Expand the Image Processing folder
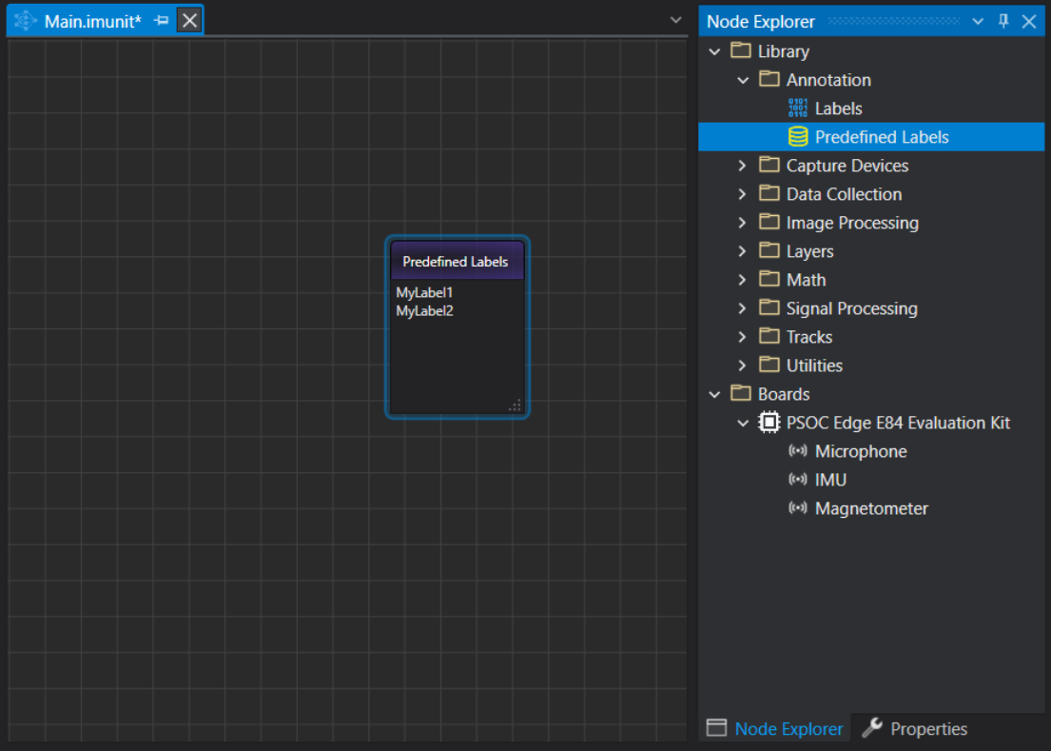Image resolution: width=1051 pixels, height=751 pixels. click(743, 223)
